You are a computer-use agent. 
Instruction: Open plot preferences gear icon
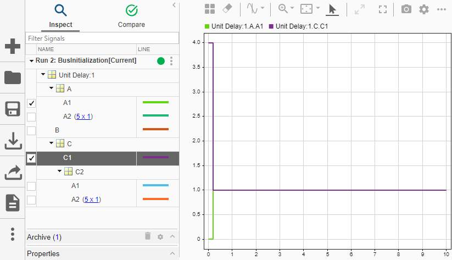424,9
